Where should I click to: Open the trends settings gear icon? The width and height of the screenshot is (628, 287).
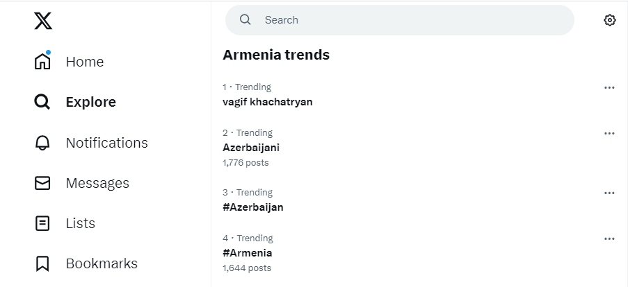pos(610,20)
